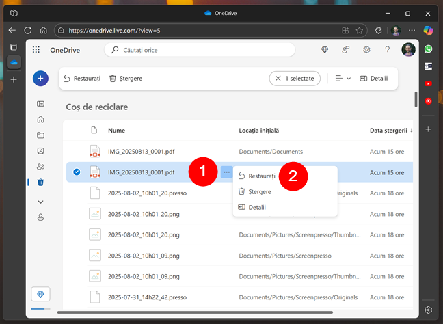
Task: Click the Căutați orice search box
Action: [x=200, y=50]
